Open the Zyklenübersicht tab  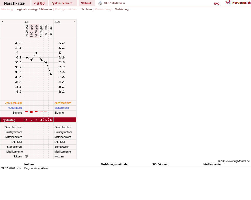click(x=62, y=3)
